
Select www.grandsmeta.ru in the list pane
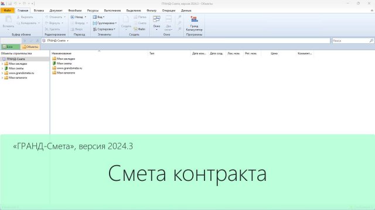[69, 68]
